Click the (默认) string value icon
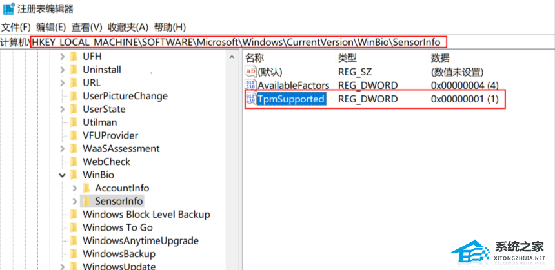555x270 pixels. [250, 72]
